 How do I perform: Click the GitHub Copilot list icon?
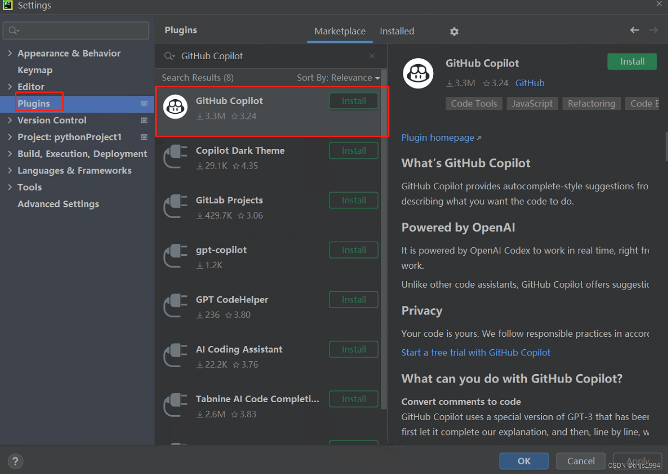(x=175, y=106)
